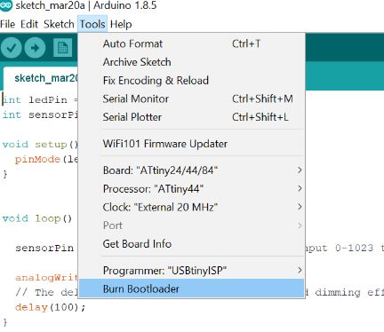The height and width of the screenshot is (332, 384).
Task: Open the Help menu
Action: pyautogui.click(x=121, y=24)
